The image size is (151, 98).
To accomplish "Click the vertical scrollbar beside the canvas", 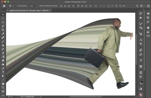I will point(136,50).
